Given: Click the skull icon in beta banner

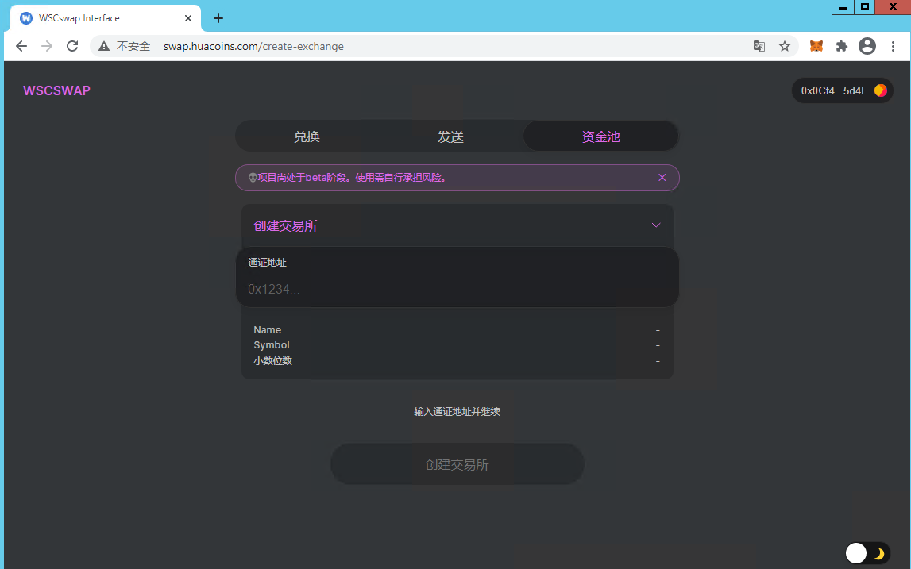Looking at the screenshot, I should 253,178.
